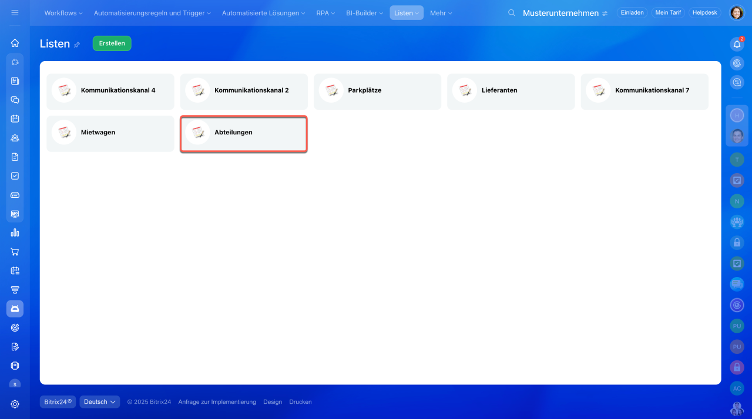Open the 'S' avatar in left sidebar

point(15,384)
